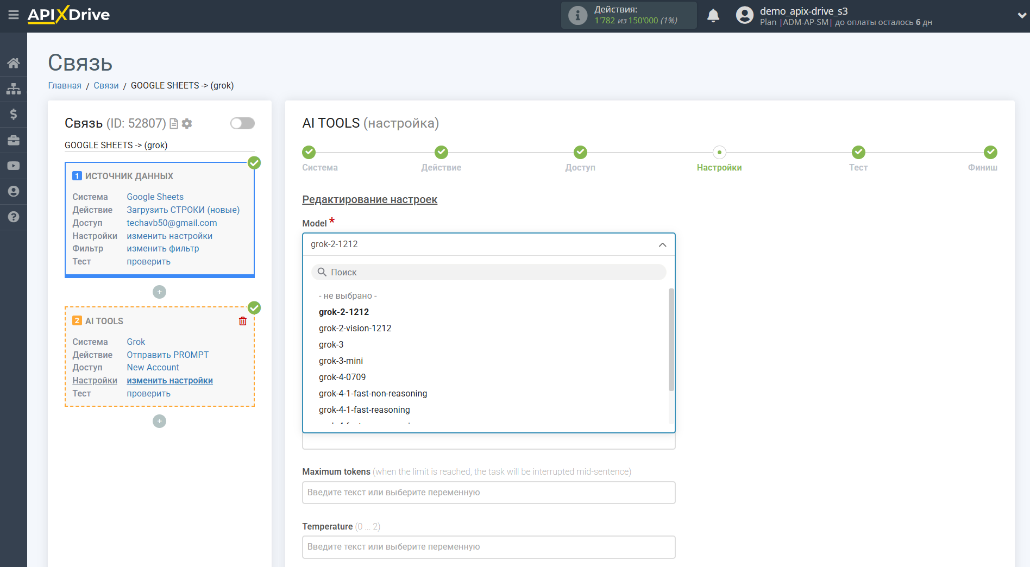Click the Связи breadcrumb link
1030x567 pixels.
[x=106, y=85]
